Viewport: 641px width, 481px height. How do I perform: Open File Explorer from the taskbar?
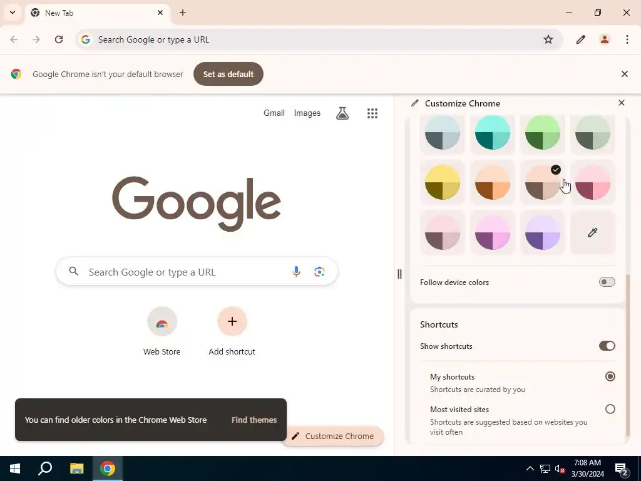76,468
